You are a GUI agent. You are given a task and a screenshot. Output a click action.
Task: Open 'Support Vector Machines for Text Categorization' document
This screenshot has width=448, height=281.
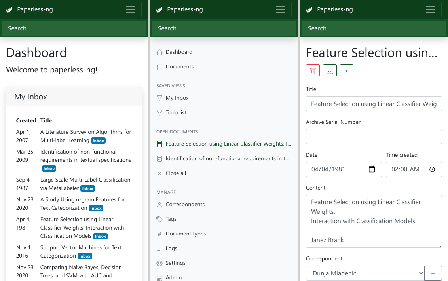[81, 247]
